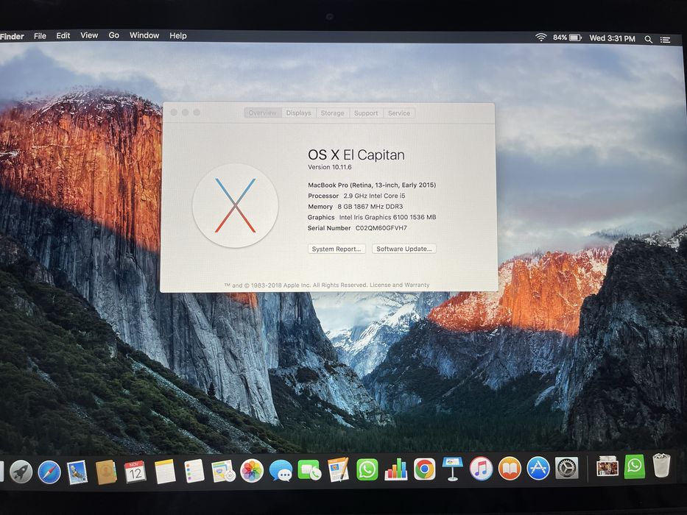This screenshot has width=687, height=515.
Task: Open the yellow Notes app
Action: coord(165,472)
